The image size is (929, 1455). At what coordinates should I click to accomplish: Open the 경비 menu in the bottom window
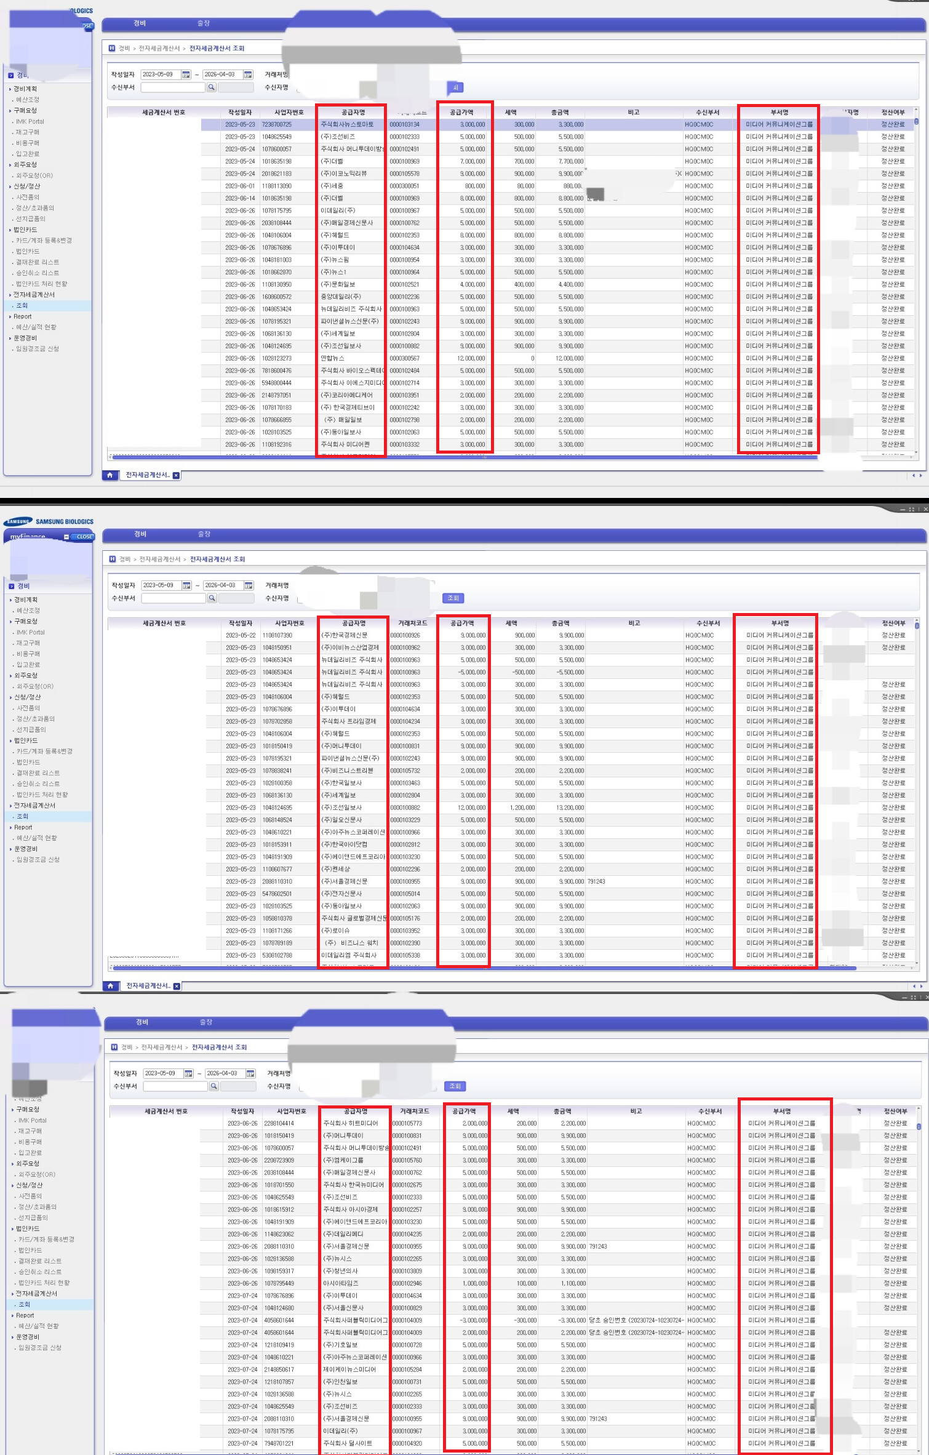pos(142,1022)
